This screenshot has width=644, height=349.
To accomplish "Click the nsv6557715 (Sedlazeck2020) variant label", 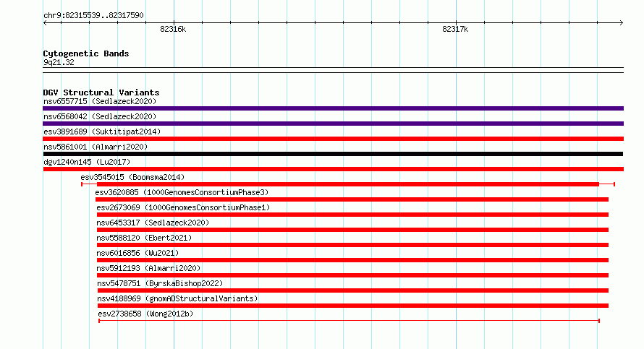I will [100, 101].
